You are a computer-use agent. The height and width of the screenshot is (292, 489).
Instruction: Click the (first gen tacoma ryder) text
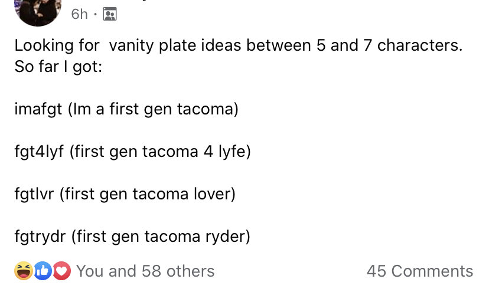coord(161,237)
